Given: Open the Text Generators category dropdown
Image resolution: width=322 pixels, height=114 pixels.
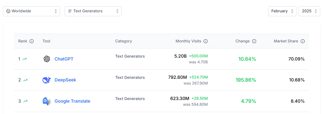Looking at the screenshot, I should click(93, 11).
